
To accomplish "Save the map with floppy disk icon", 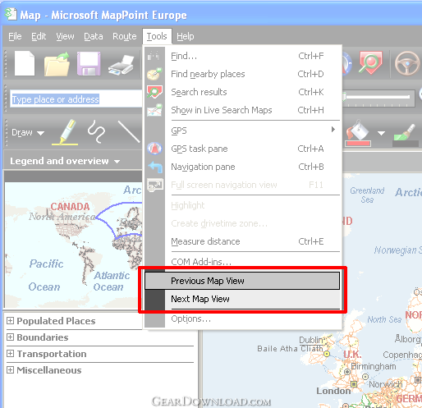I will (x=89, y=63).
